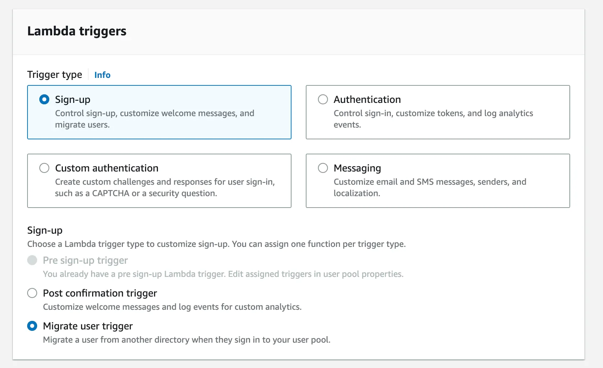Click the Lambda triggers heading
The image size is (603, 368).
tap(76, 31)
